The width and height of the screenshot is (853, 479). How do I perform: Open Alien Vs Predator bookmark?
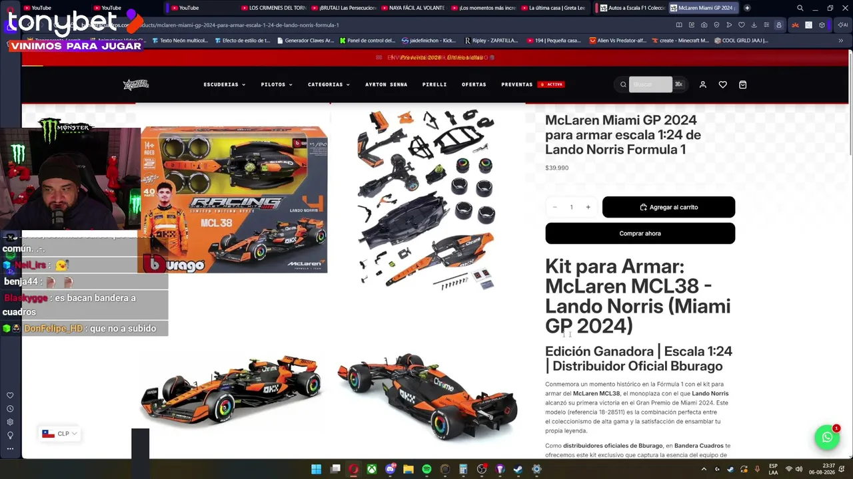tap(618, 41)
